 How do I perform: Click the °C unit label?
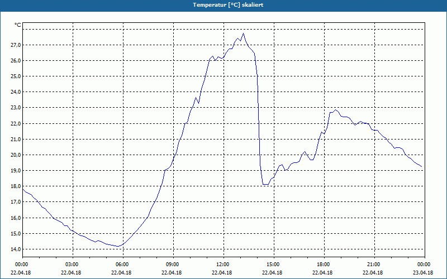point(18,25)
